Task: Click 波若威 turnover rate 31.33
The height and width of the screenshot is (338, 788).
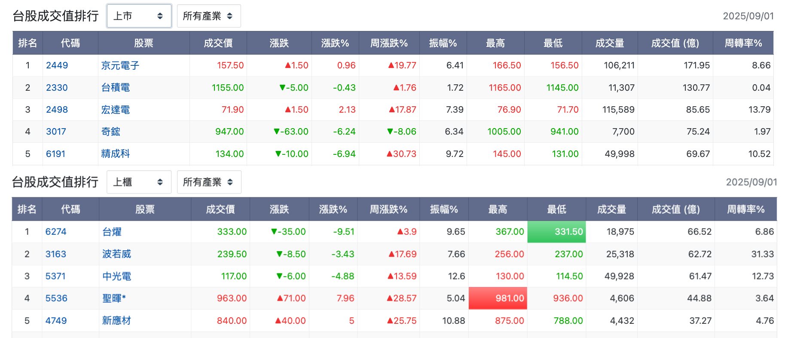Action: click(763, 254)
